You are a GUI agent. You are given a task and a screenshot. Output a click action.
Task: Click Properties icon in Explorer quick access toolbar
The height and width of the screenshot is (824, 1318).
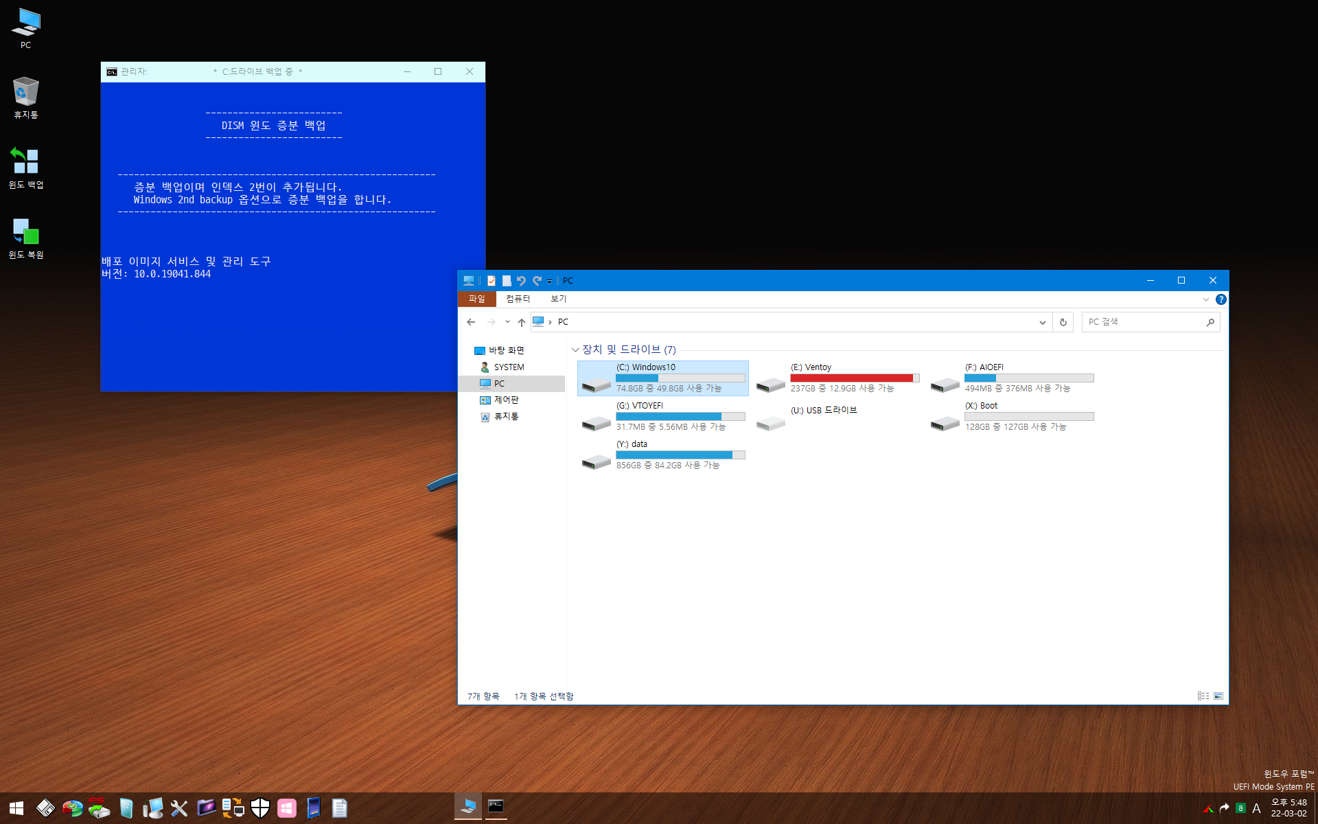point(492,280)
